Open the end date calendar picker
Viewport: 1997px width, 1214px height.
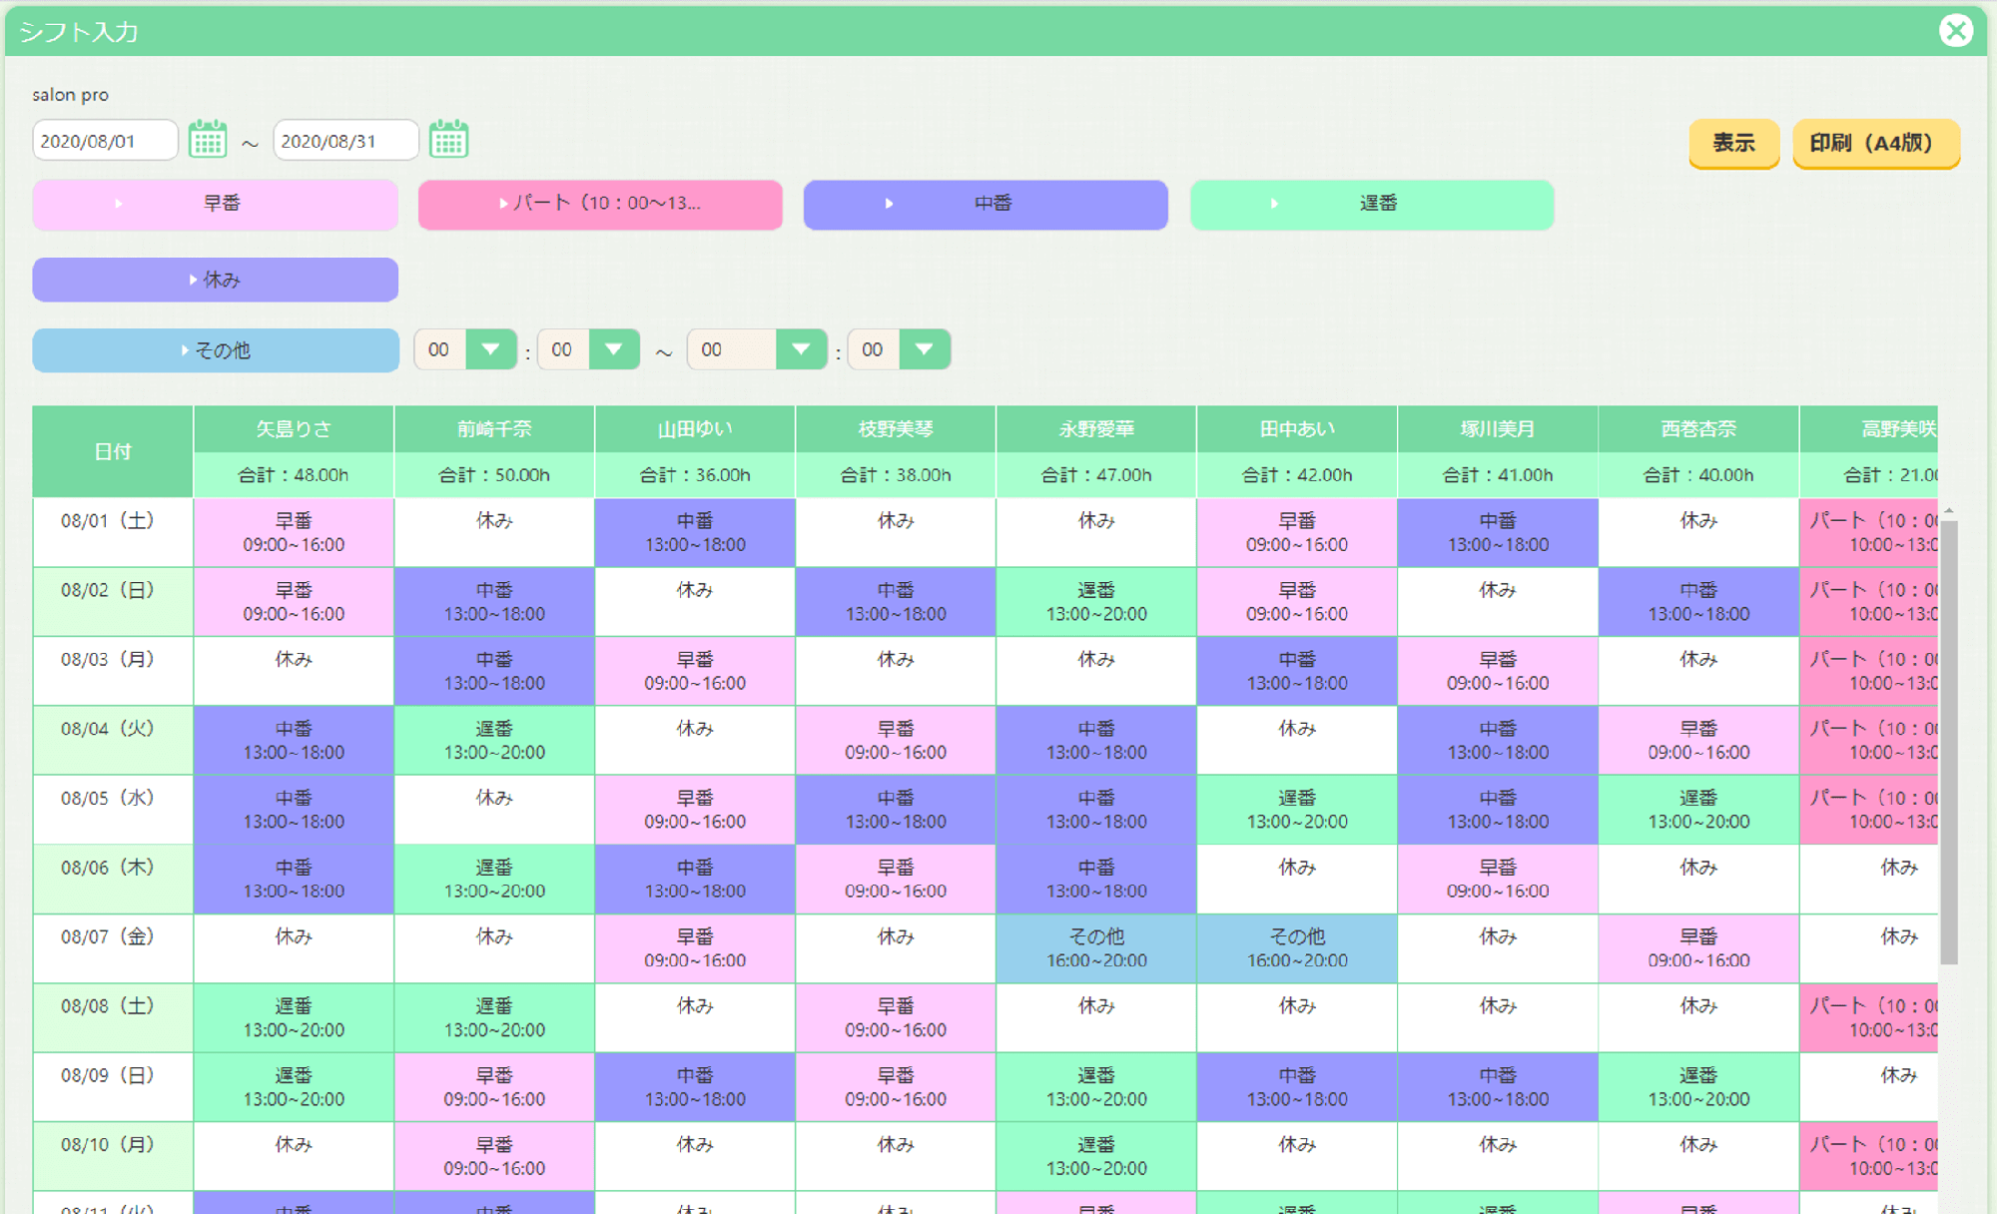448,139
